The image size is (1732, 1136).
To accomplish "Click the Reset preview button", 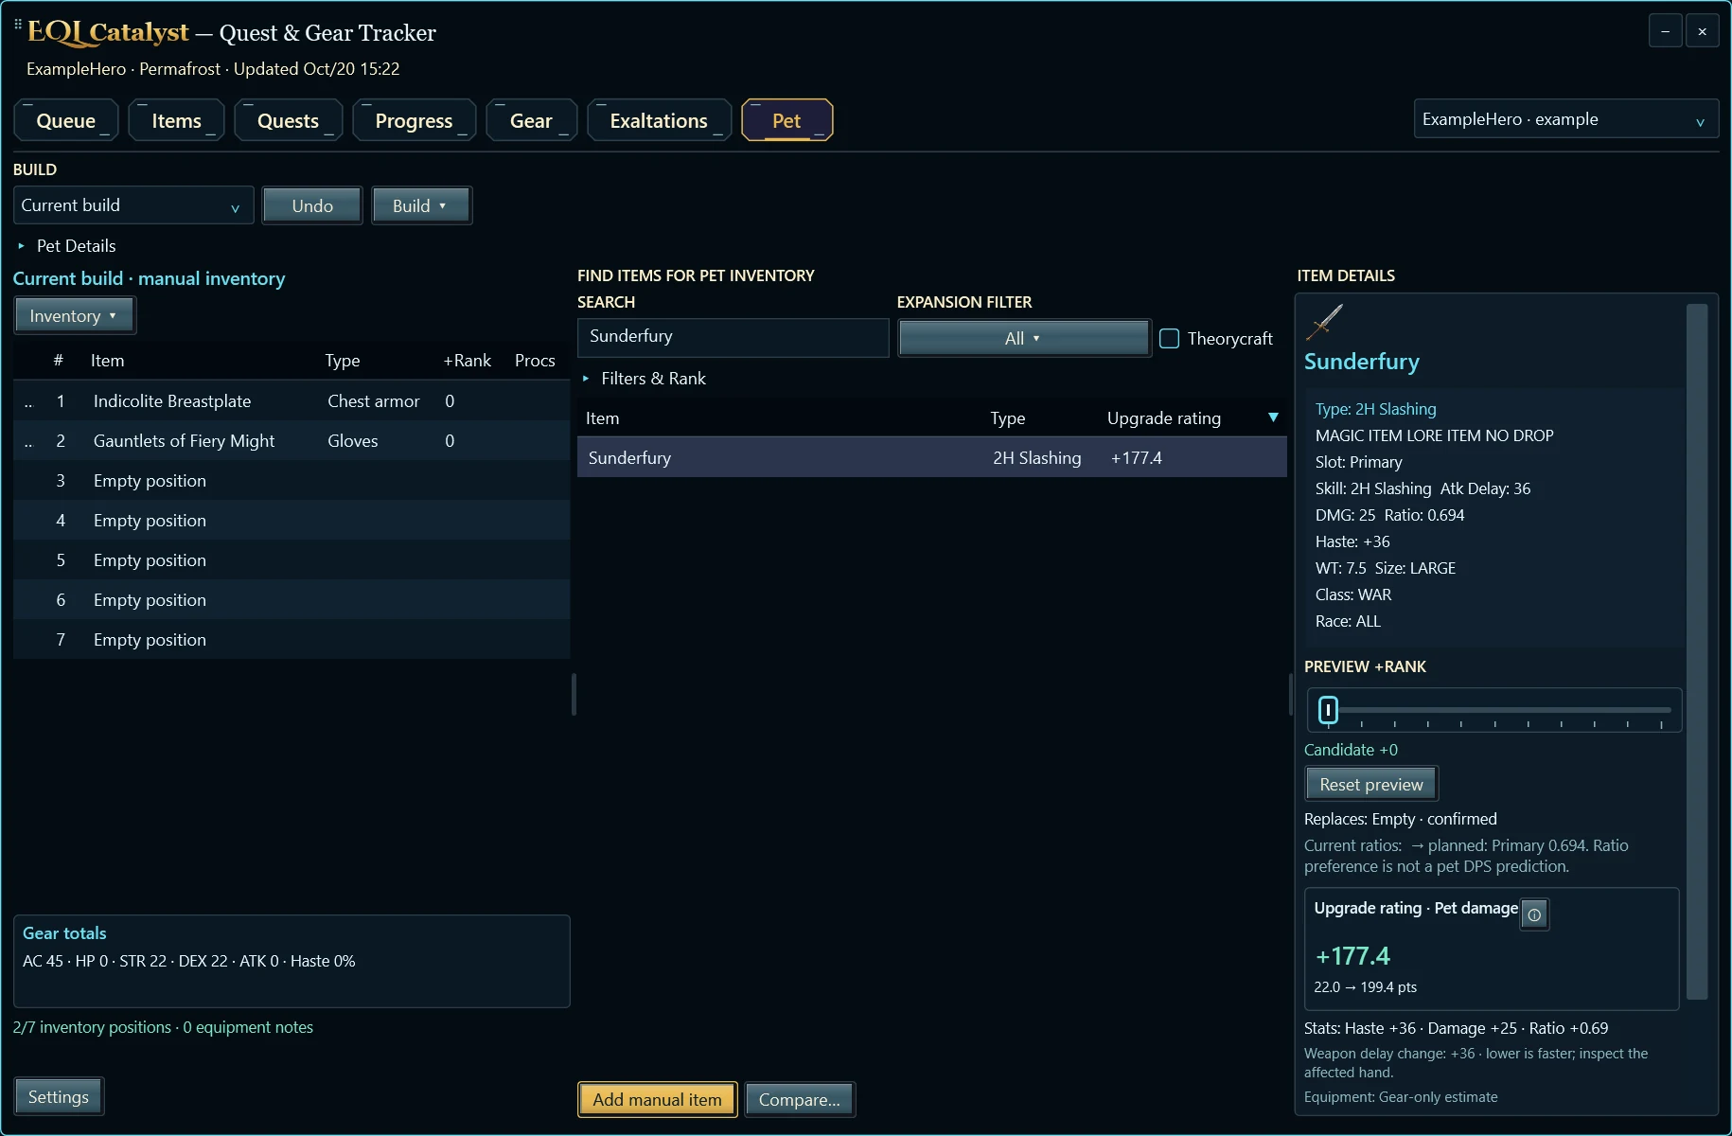I will [1371, 784].
